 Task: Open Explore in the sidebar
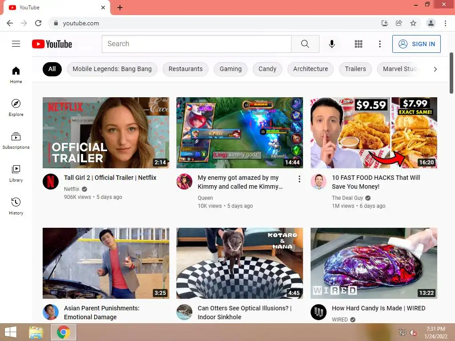pos(16,107)
